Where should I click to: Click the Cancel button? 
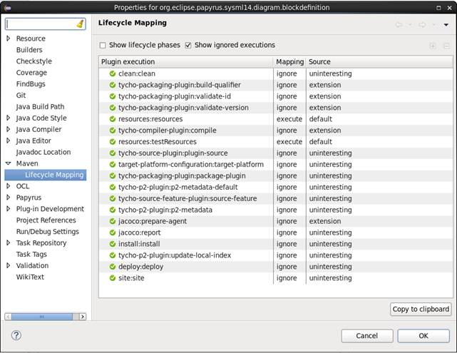click(367, 336)
